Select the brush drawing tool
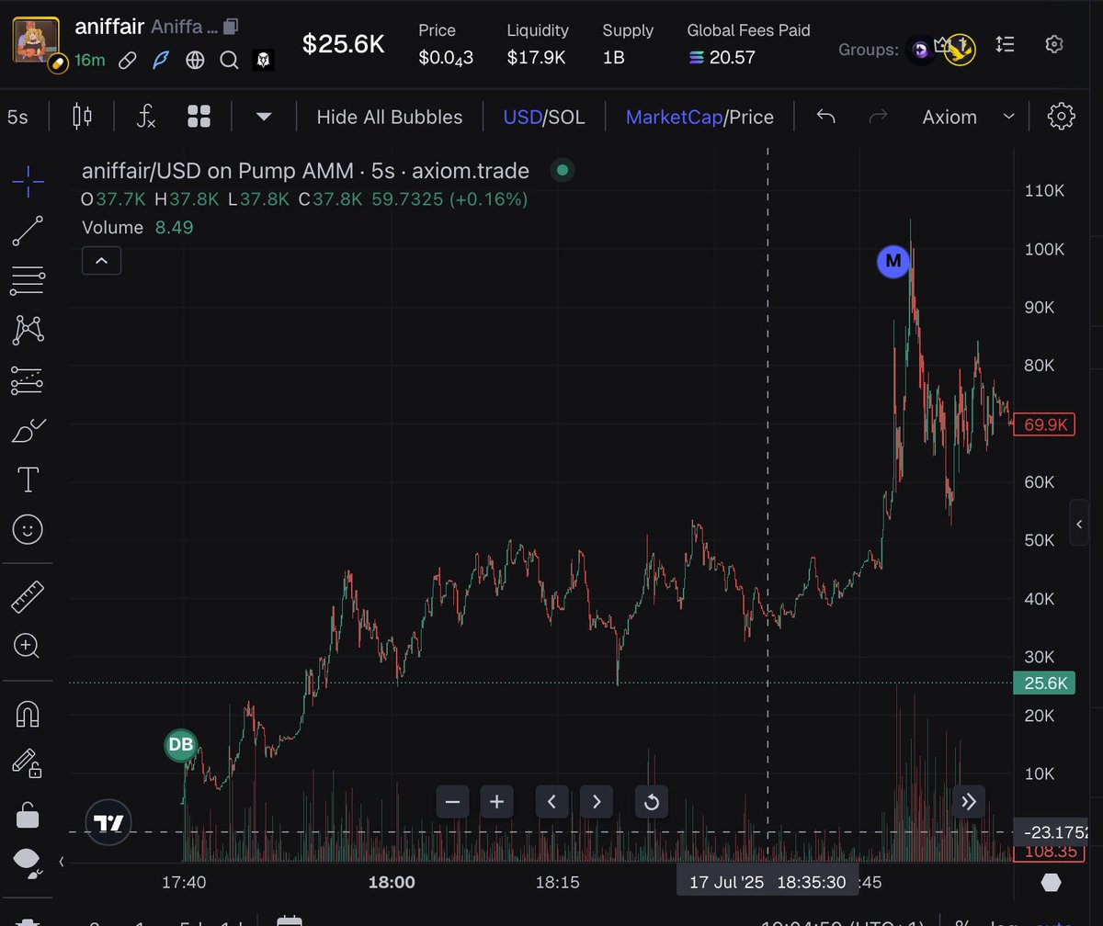 point(28,430)
